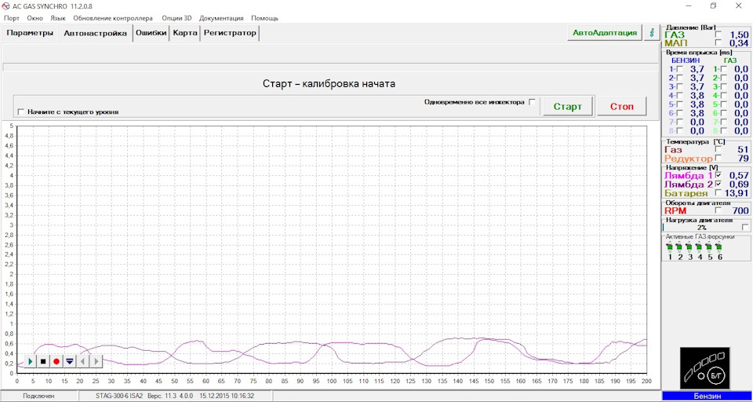This screenshot has height=402, width=753.
Task: Click the green Старт button
Action: 568,106
